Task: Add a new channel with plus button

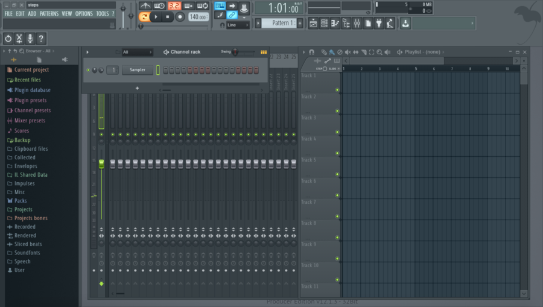Action: click(137, 88)
